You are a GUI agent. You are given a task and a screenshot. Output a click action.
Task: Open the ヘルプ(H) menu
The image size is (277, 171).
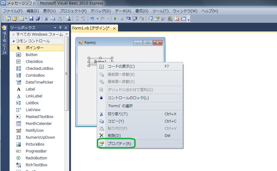point(210,11)
